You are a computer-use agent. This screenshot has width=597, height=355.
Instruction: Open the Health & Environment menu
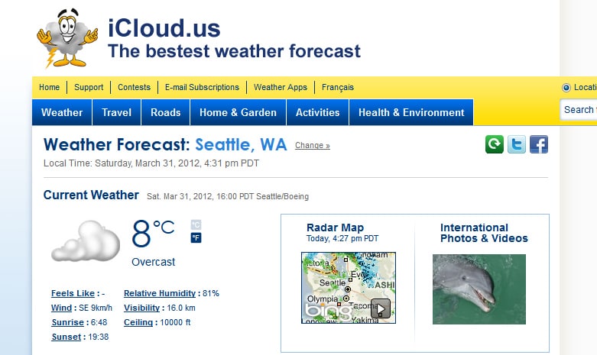tap(411, 112)
